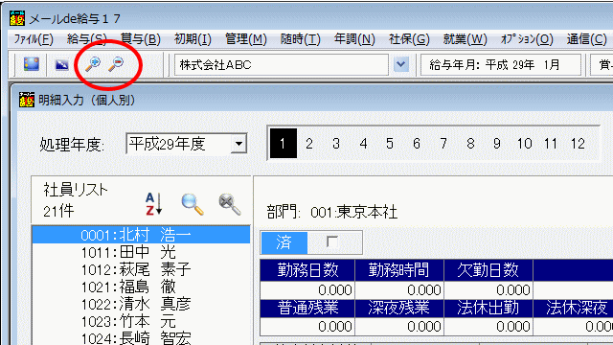The width and height of the screenshot is (613, 345).
Task: Select month 2 in the month bar
Action: (309, 144)
